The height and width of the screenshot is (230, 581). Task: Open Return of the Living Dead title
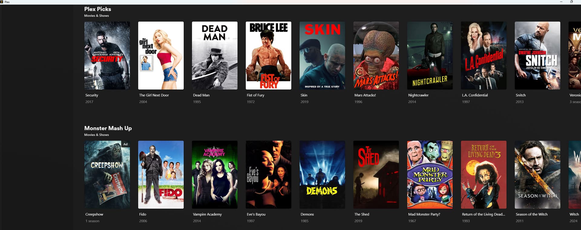[x=483, y=214]
